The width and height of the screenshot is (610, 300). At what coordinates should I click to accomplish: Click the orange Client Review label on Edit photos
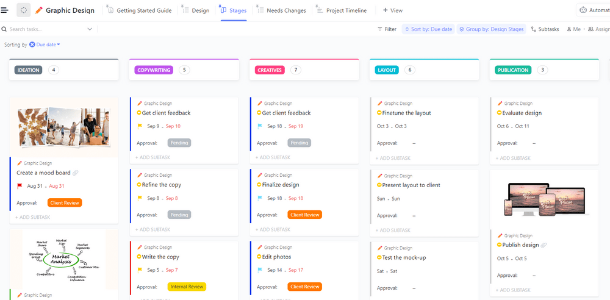[x=305, y=287]
